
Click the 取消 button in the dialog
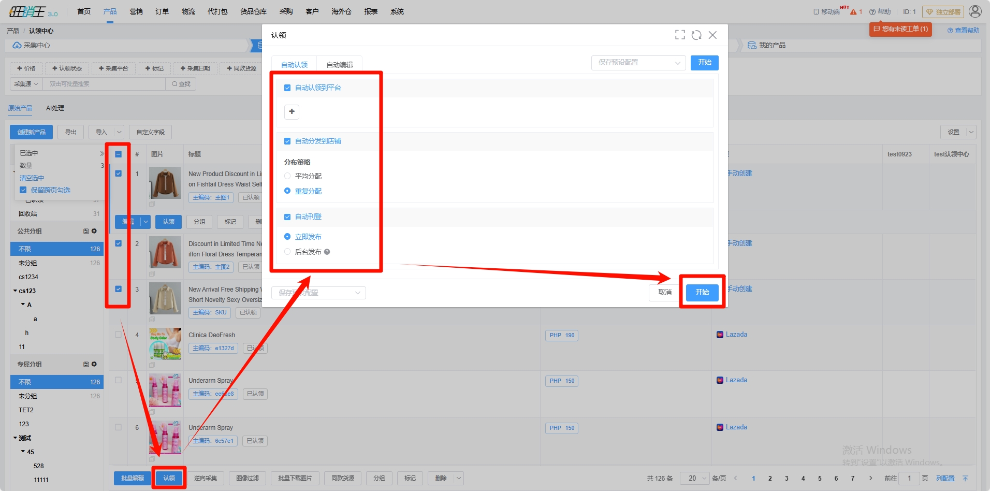click(664, 292)
